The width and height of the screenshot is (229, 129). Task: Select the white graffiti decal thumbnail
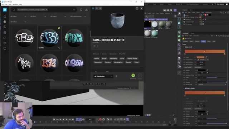pos(25,38)
